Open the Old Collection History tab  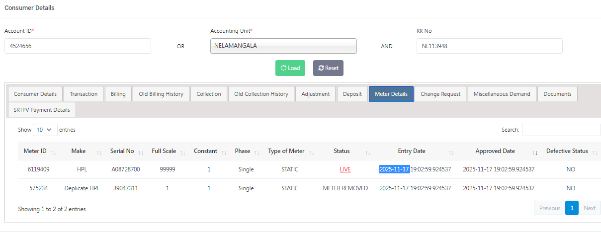coord(261,94)
